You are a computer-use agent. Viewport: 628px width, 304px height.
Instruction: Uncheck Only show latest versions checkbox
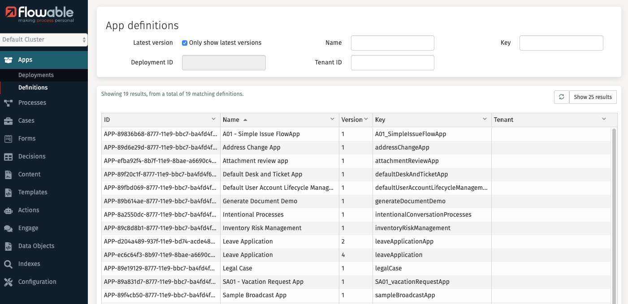(185, 43)
